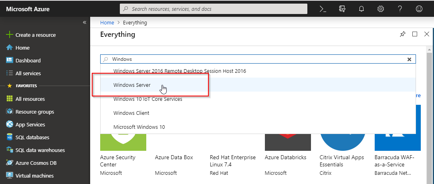Open All services in the sidebar
The image size is (434, 184).
click(x=28, y=73)
